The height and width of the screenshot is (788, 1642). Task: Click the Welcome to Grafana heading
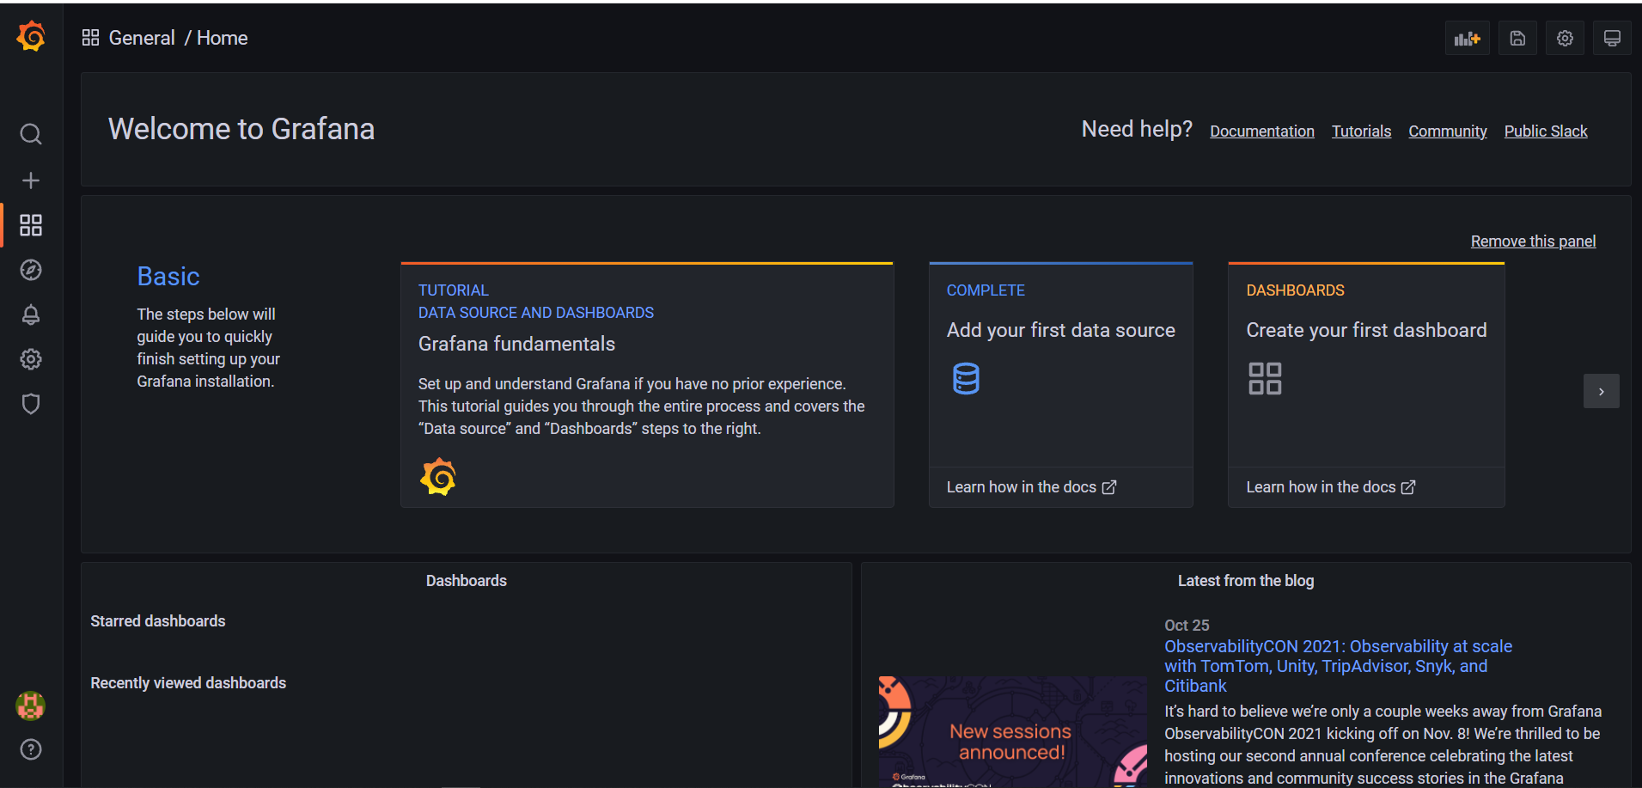click(241, 129)
